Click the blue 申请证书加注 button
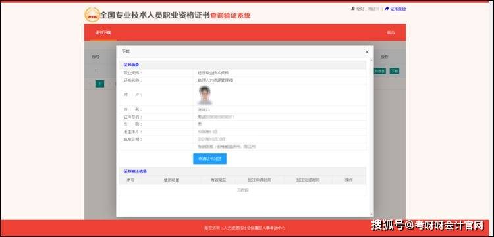The width and height of the screenshot is (494, 237). (210, 159)
